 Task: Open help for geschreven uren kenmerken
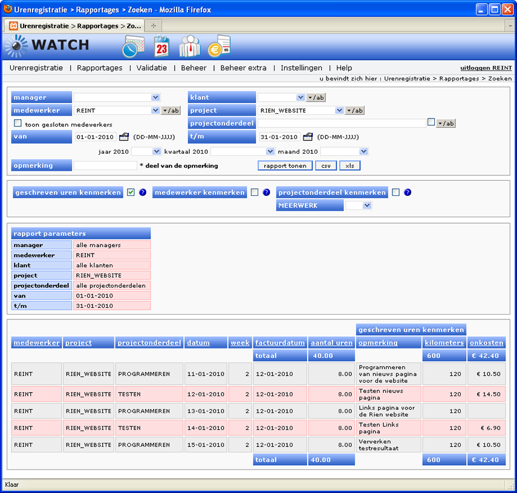(x=143, y=192)
